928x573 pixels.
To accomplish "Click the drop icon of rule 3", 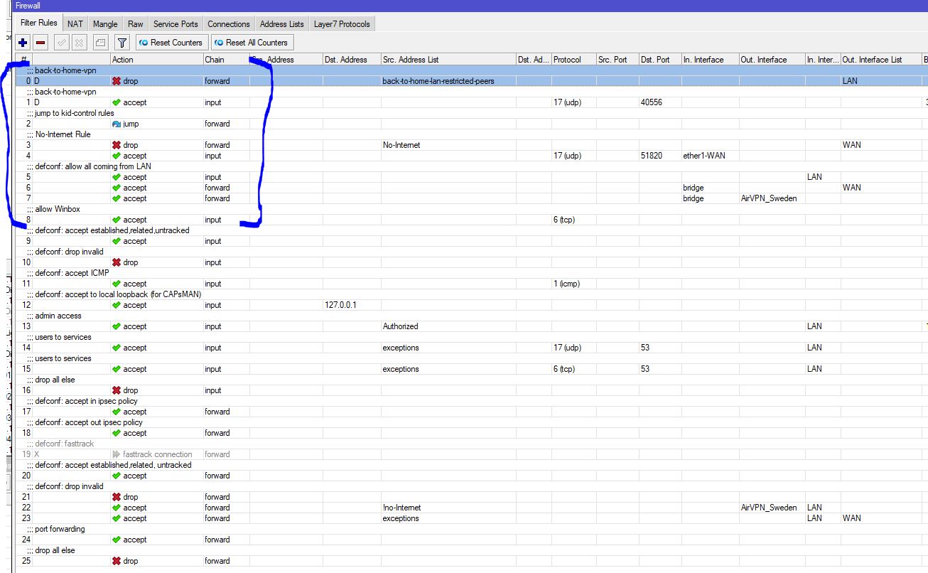I will coord(117,145).
